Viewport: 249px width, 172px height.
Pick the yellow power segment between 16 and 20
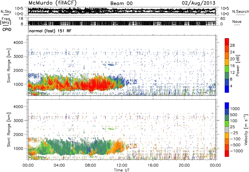227,62
